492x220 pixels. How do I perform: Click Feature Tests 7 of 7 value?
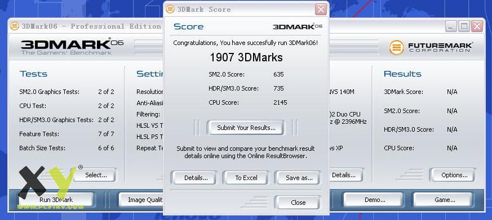106,134
